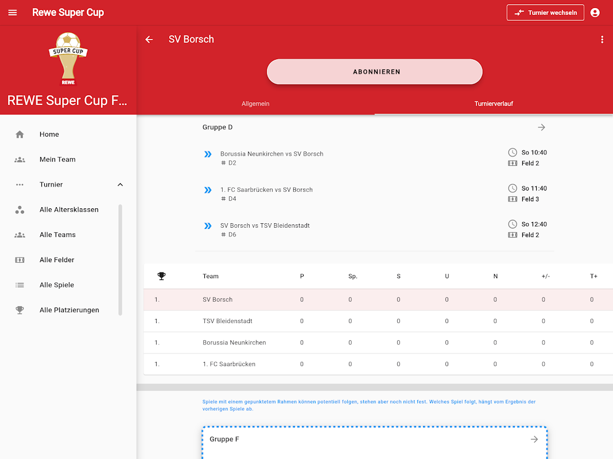The width and height of the screenshot is (613, 459).
Task: Click the T+ column header
Action: (x=593, y=276)
